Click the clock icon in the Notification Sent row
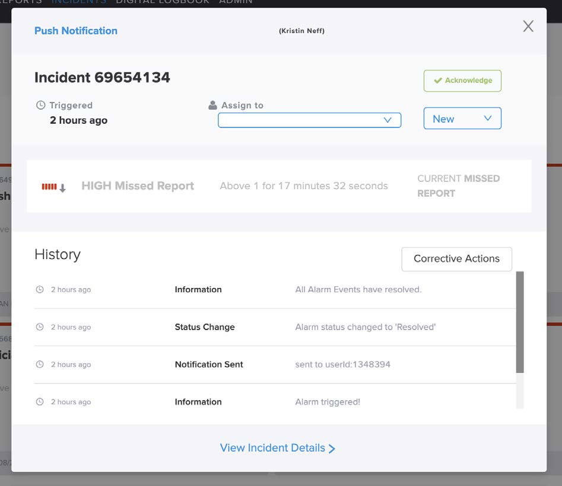This screenshot has height=486, width=562. click(x=40, y=364)
